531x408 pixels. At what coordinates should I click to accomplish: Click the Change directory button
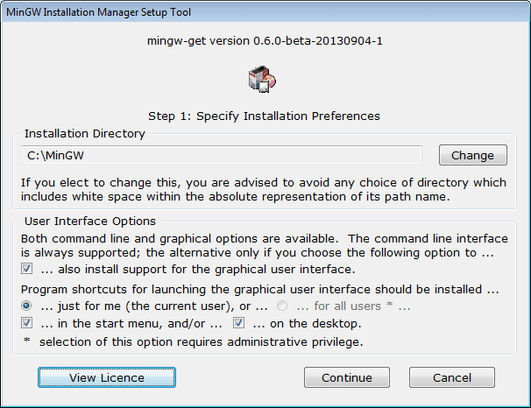[472, 155]
